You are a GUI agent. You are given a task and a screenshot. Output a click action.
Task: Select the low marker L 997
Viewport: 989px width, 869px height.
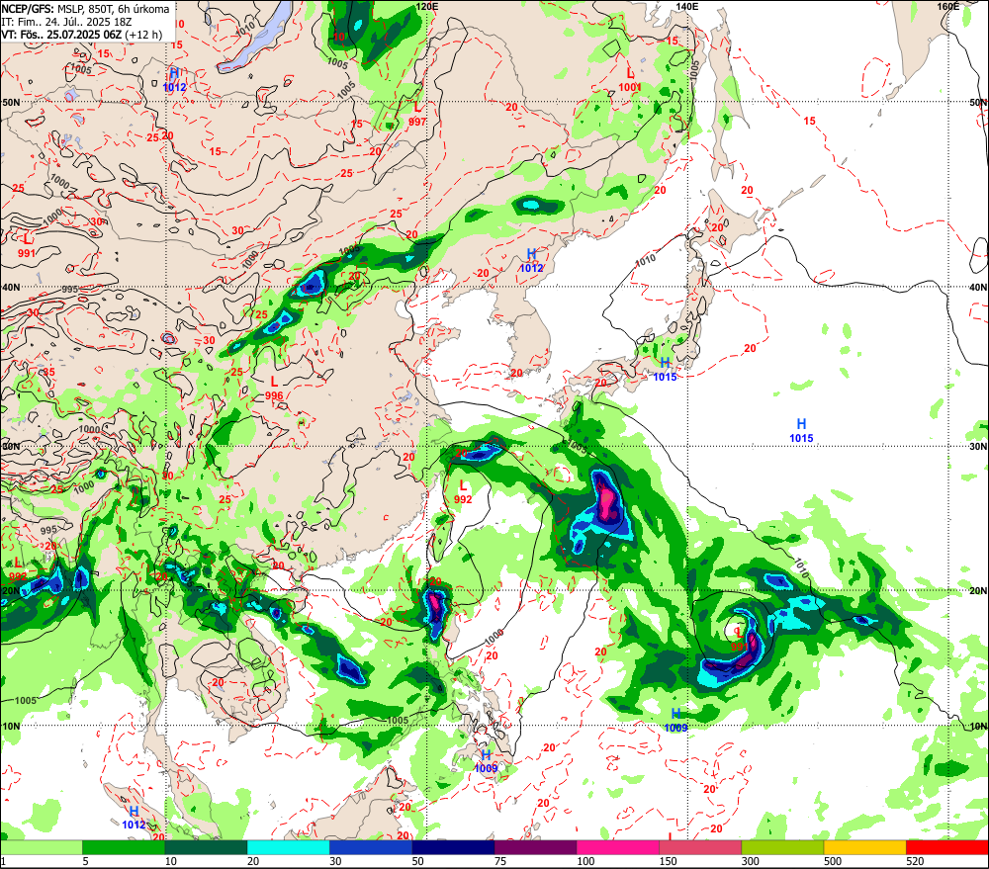tap(417, 115)
